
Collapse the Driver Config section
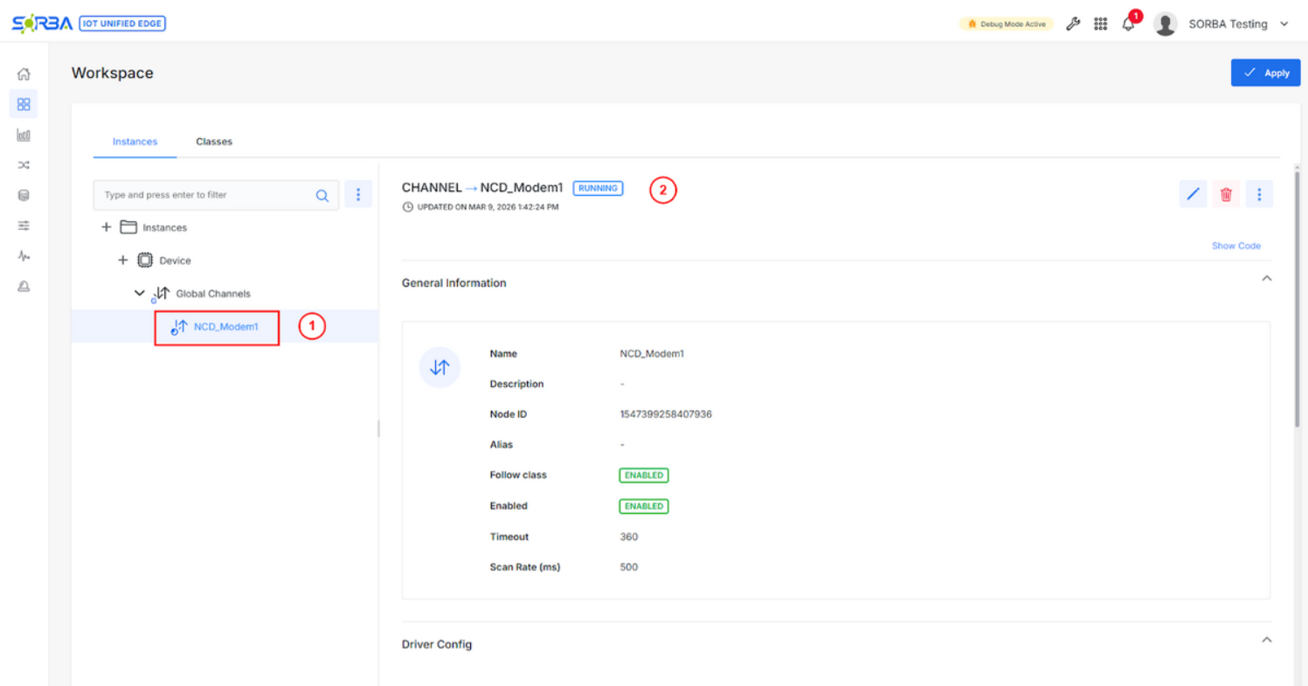pyautogui.click(x=1266, y=640)
